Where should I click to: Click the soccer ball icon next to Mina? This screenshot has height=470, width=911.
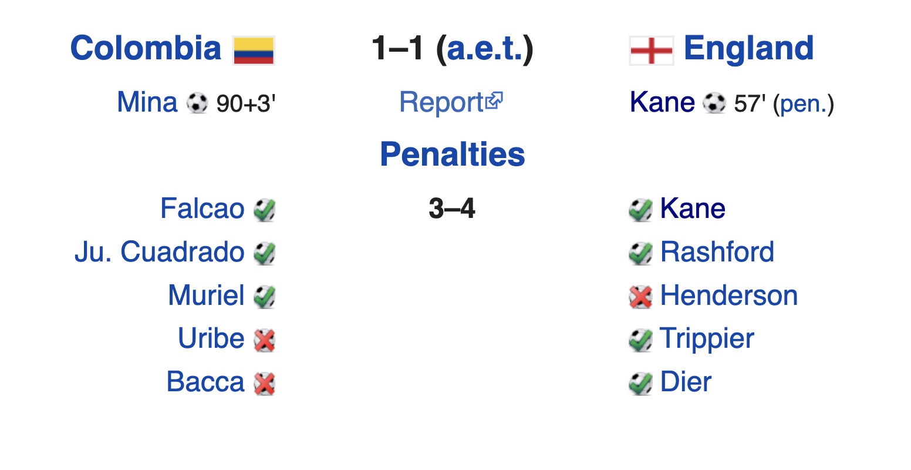click(197, 103)
